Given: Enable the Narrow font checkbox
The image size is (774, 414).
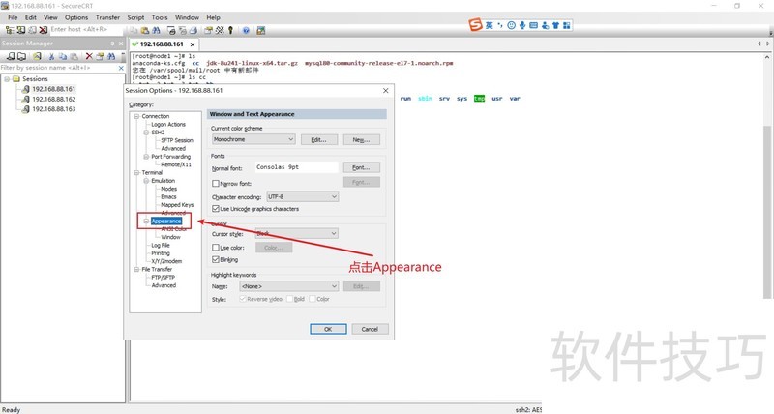Looking at the screenshot, I should tap(216, 183).
